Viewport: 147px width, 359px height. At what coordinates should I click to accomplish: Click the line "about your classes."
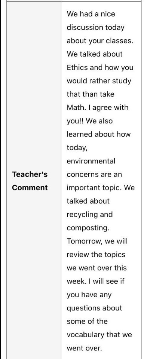[99, 41]
